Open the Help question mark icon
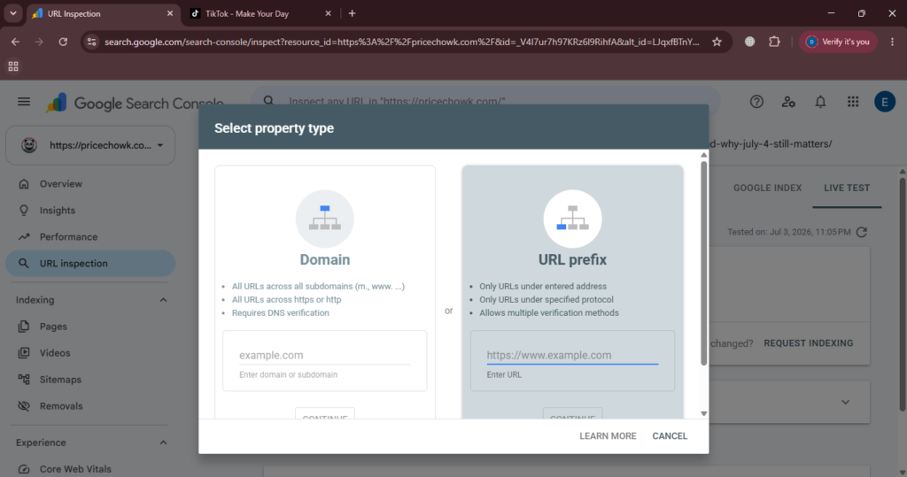Viewport: 907px width, 477px height. 756,102
